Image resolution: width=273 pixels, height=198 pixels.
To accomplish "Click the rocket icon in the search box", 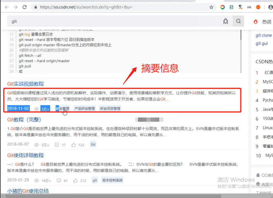I will coord(226,21).
